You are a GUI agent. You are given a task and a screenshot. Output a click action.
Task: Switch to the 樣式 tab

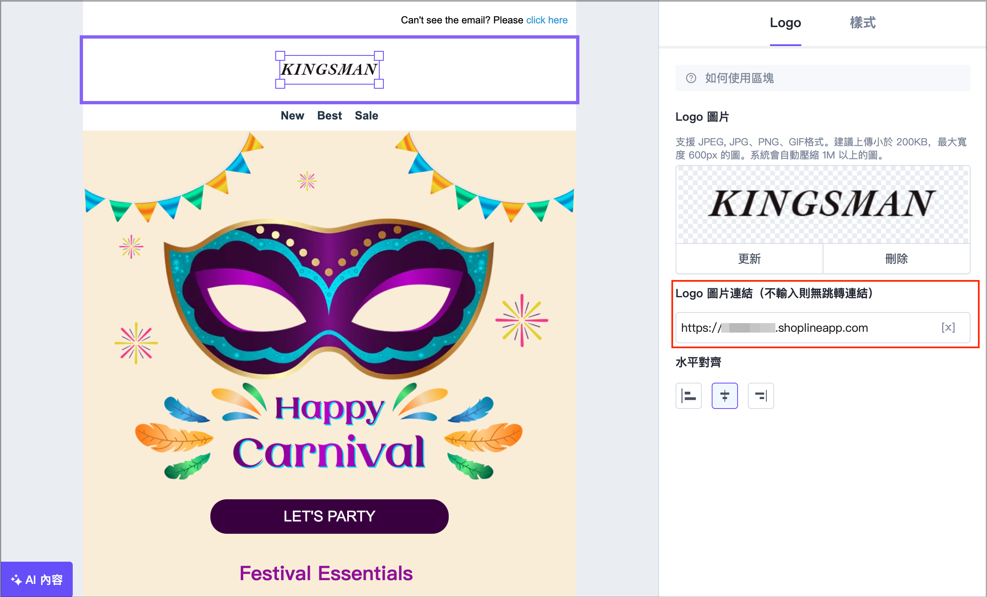[862, 23]
